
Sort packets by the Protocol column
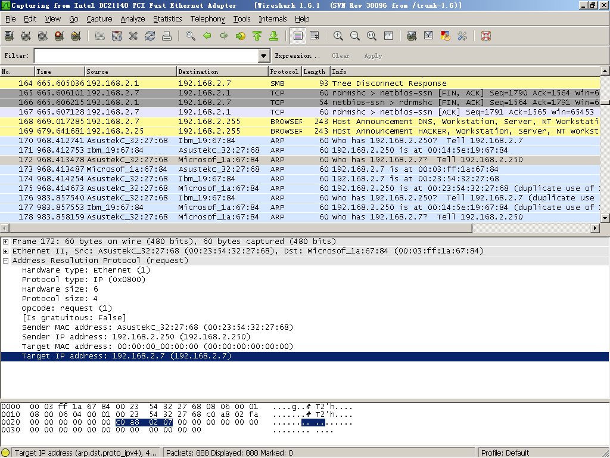(284, 72)
